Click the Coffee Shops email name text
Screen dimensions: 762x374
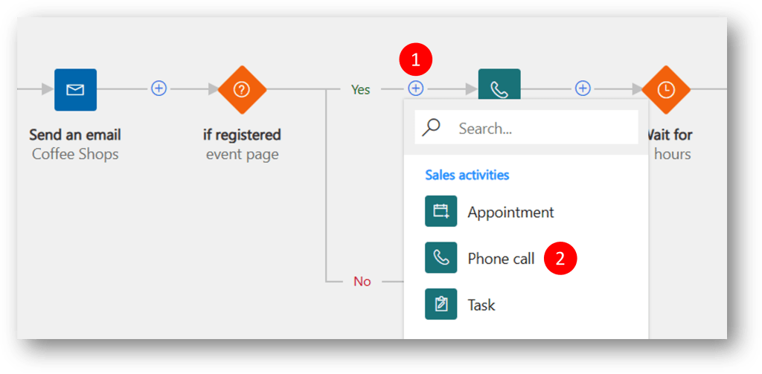point(75,154)
